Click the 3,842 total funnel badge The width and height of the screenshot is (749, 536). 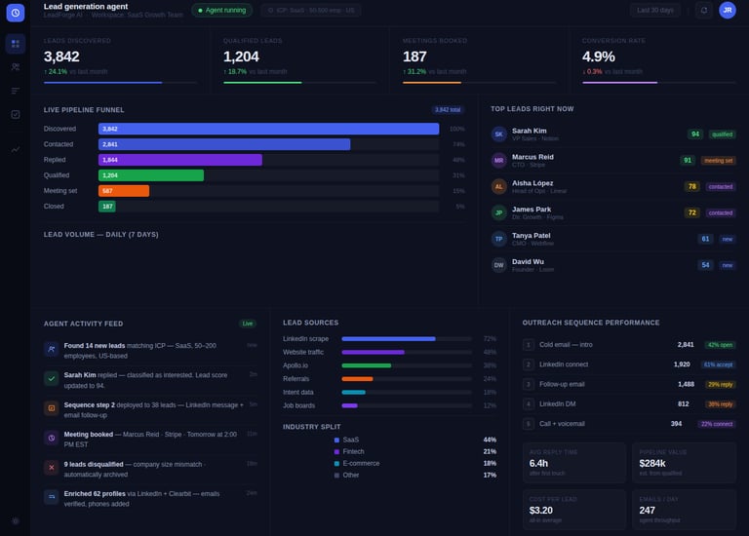pos(448,110)
